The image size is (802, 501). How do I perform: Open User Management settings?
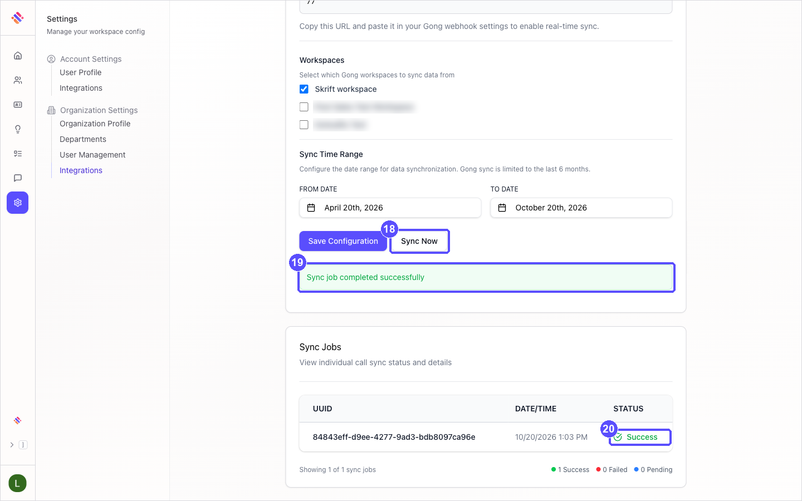click(92, 155)
